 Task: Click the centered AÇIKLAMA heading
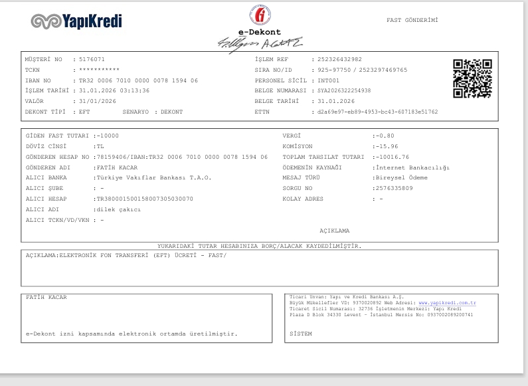[x=334, y=231]
